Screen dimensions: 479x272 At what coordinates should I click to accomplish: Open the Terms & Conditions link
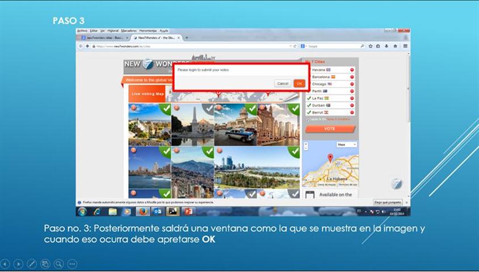(x=338, y=119)
